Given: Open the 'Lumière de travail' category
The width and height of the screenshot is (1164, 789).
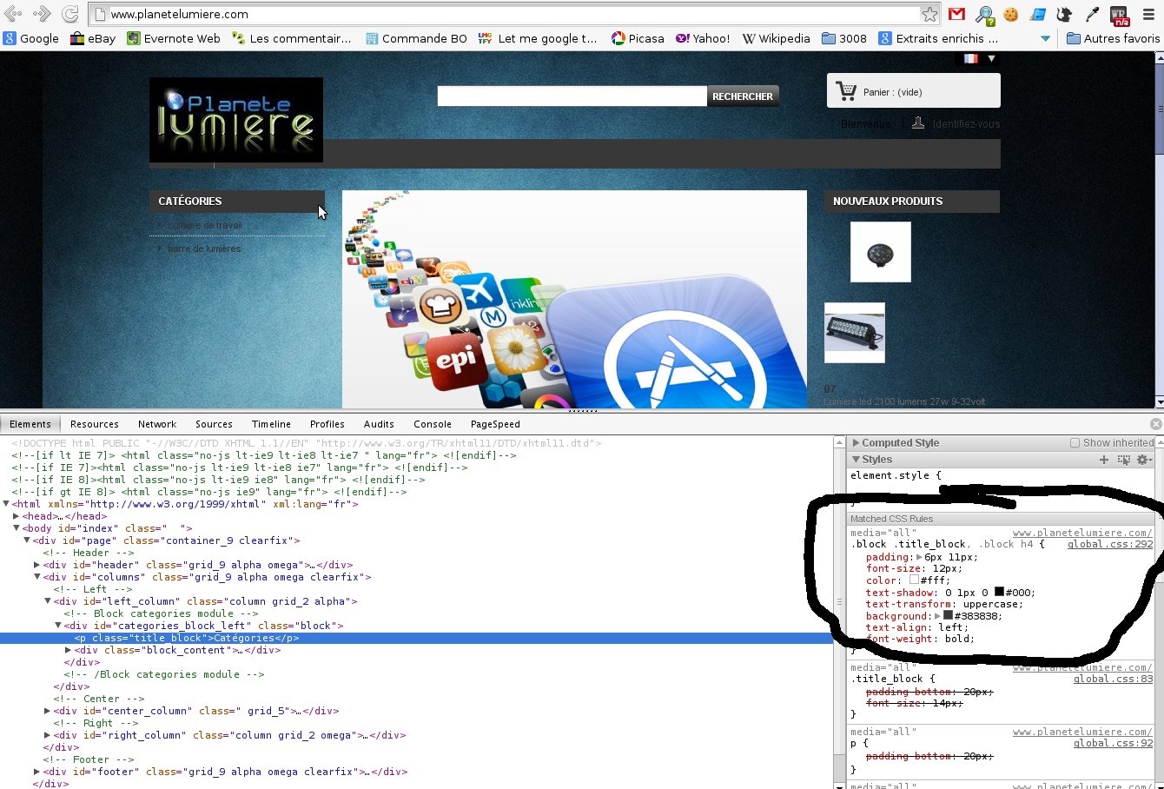Looking at the screenshot, I should (205, 225).
